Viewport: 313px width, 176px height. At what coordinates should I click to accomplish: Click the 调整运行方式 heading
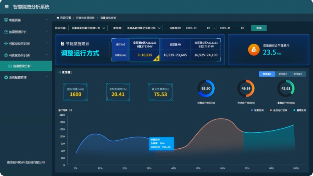[x=80, y=53]
